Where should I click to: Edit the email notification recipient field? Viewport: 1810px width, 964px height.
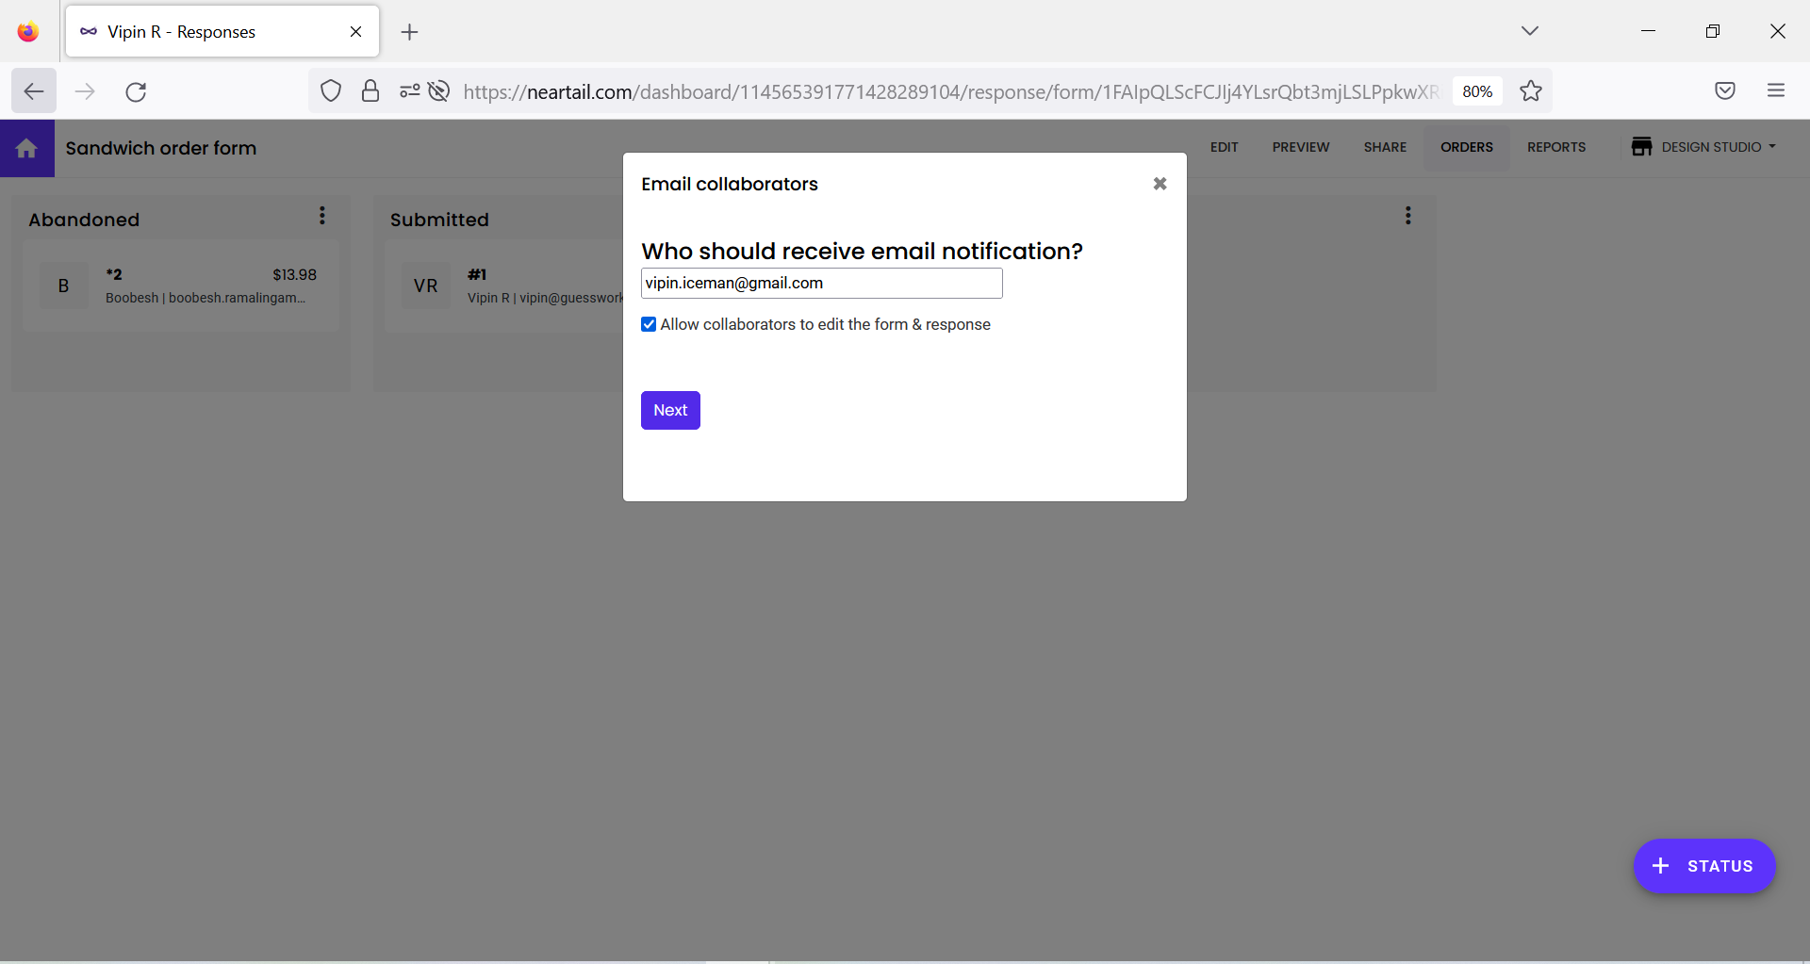point(821,283)
